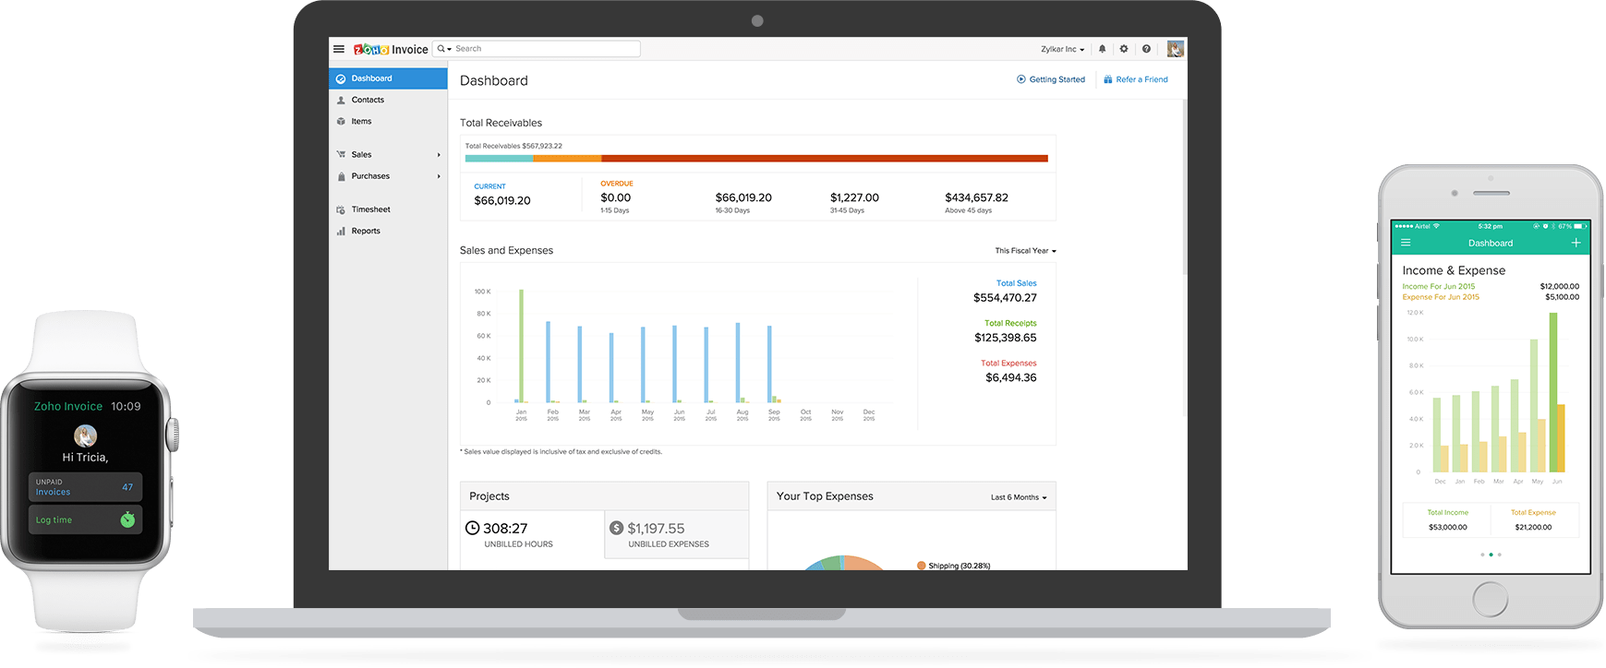This screenshot has height=668, width=1606.
Task: Click the search type dropdown magnifier icon
Action: 444,49
